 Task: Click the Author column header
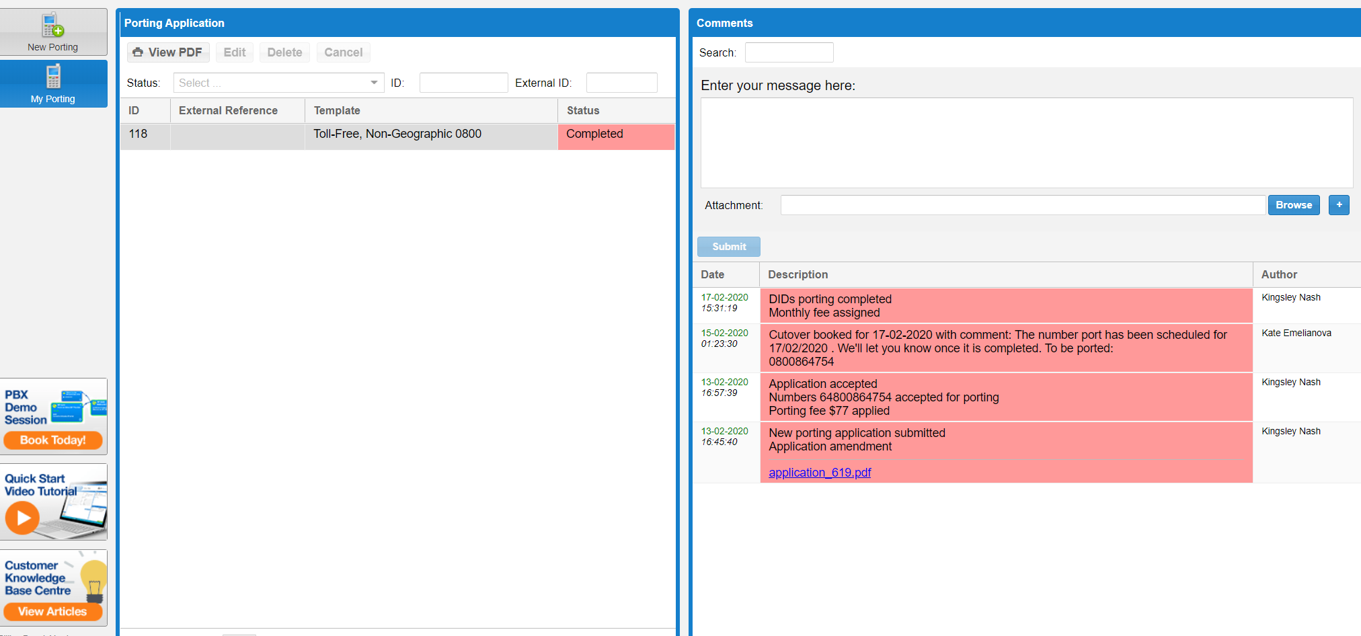point(1307,274)
